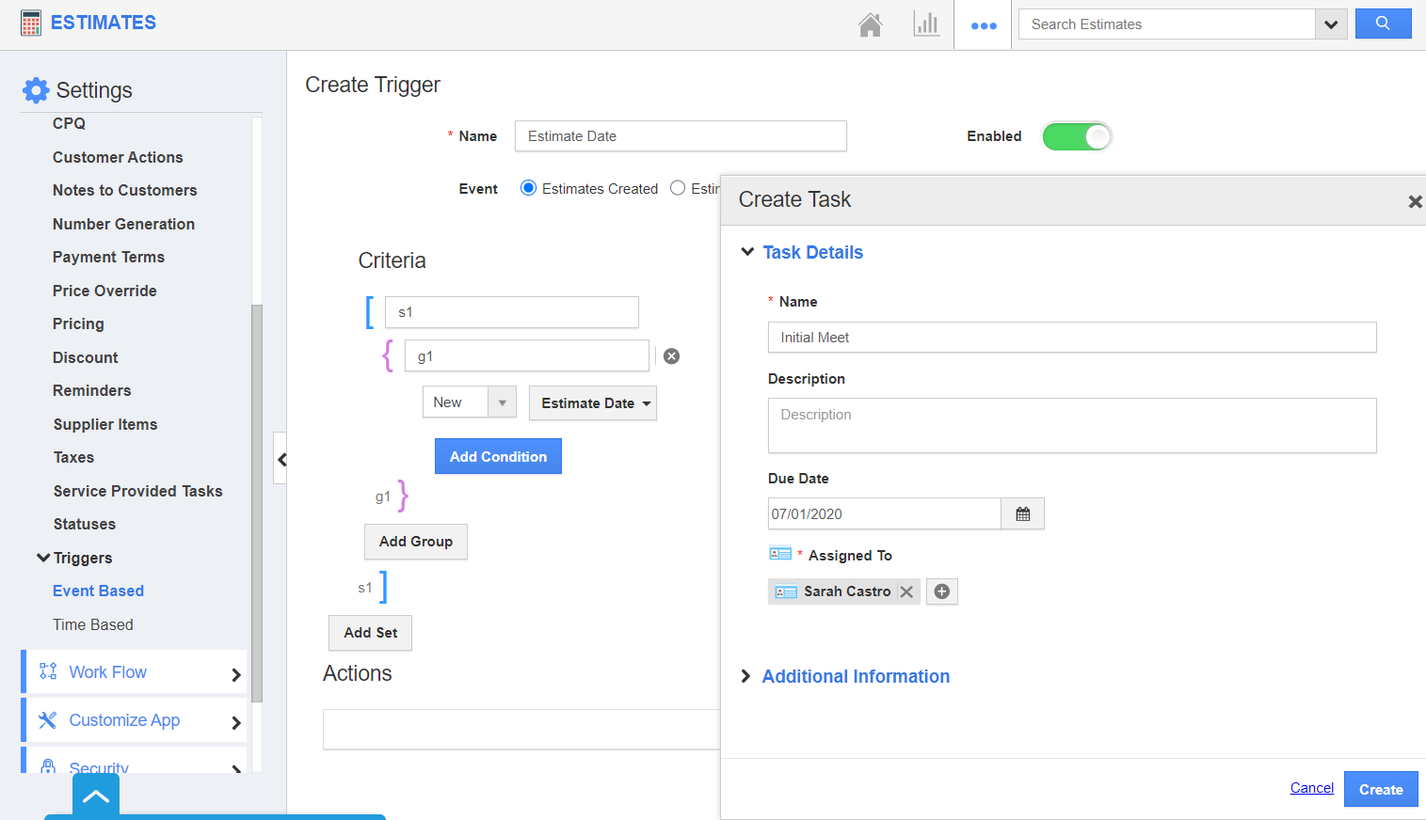Click the blue search magnifier button

1383,24
